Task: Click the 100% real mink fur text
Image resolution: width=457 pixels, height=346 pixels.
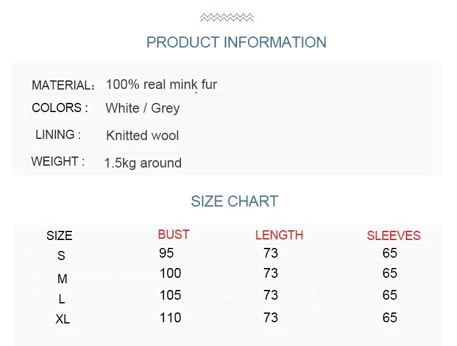Action: 161,85
